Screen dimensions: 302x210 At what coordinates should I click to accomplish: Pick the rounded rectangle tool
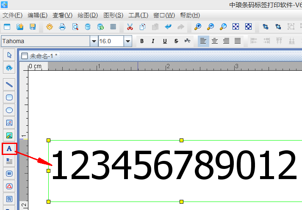coord(9,97)
